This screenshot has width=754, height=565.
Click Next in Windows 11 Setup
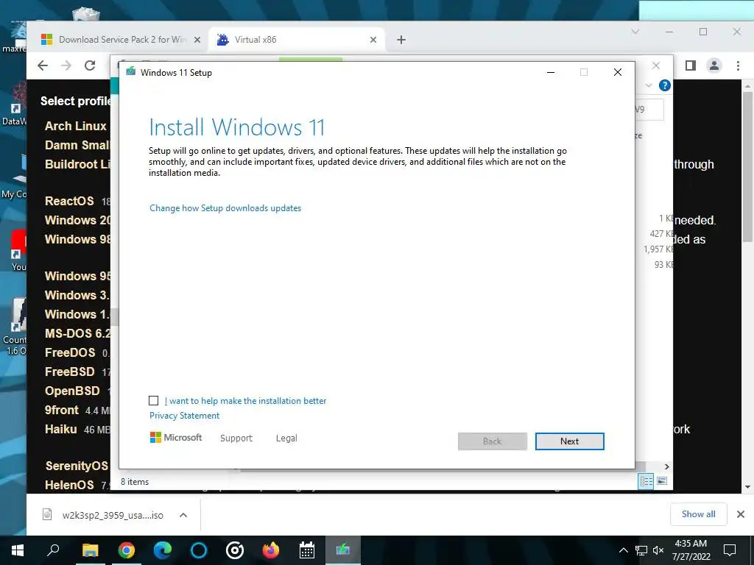(x=569, y=441)
